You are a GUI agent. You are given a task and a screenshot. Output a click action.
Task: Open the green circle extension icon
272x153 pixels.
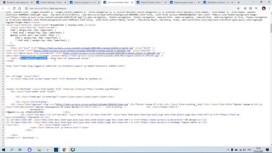[251, 8]
